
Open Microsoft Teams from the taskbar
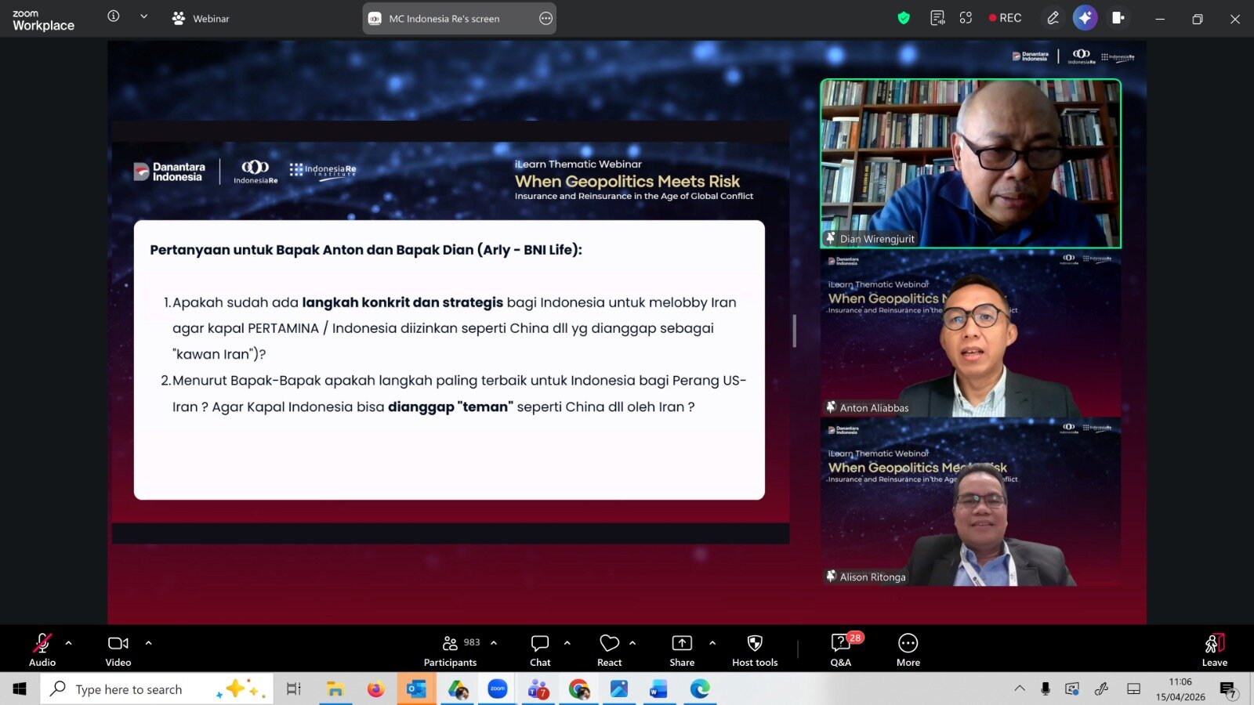[x=538, y=689]
